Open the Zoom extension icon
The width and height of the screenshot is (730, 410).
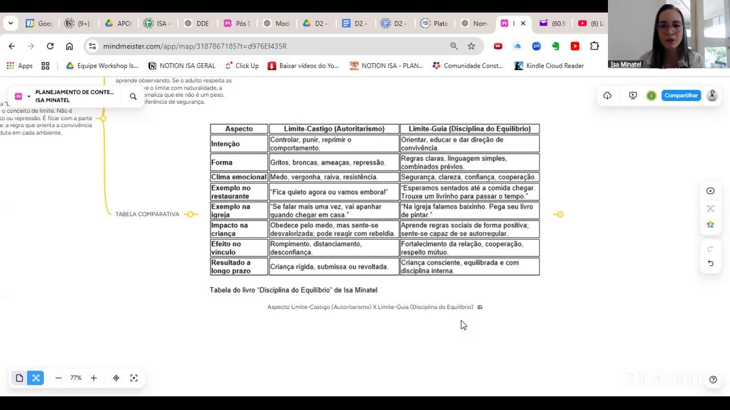click(537, 46)
